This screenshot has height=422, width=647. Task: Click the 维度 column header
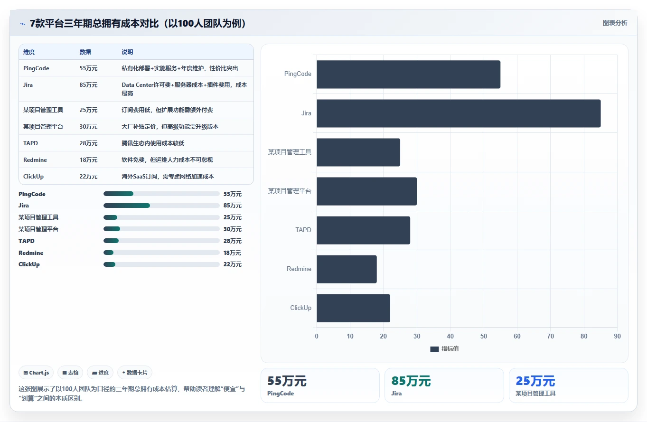(29, 52)
